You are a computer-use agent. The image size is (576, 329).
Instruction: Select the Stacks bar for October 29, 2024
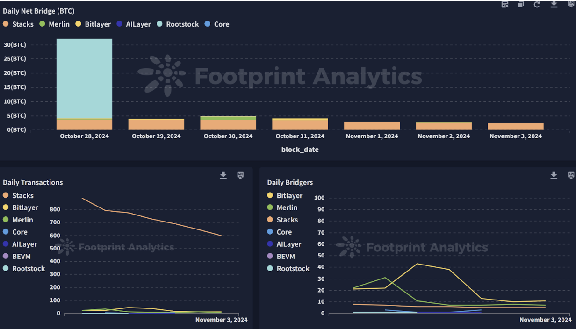tap(156, 124)
